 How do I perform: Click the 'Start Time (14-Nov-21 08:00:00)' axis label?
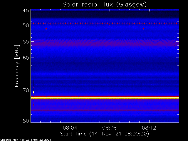tap(105, 134)
